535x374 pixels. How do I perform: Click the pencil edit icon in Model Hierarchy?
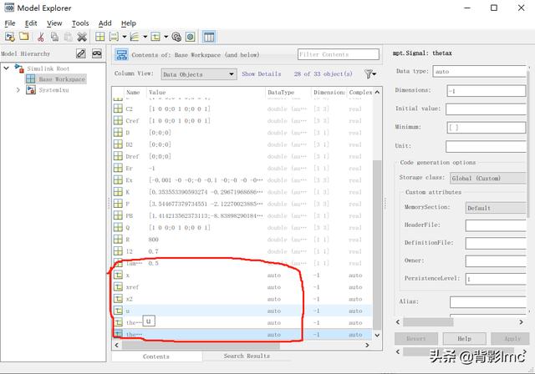pyautogui.click(x=81, y=53)
